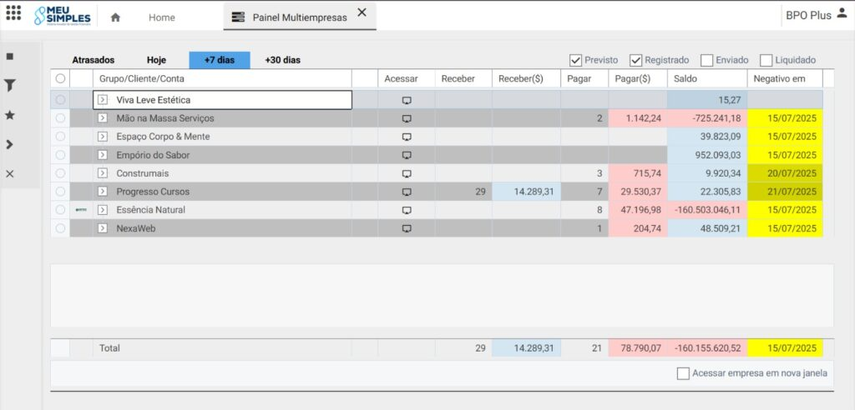Screen dimensions: 855x410
Task: Access Progresso Cursos via monitor icon
Action: [x=407, y=192]
